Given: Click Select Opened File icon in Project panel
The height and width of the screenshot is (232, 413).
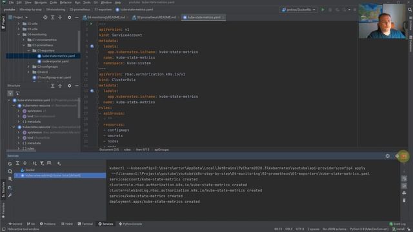Looking at the screenshot, I should coord(45,17).
